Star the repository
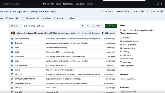Viewport: 165px width, 93px height. [158, 11]
